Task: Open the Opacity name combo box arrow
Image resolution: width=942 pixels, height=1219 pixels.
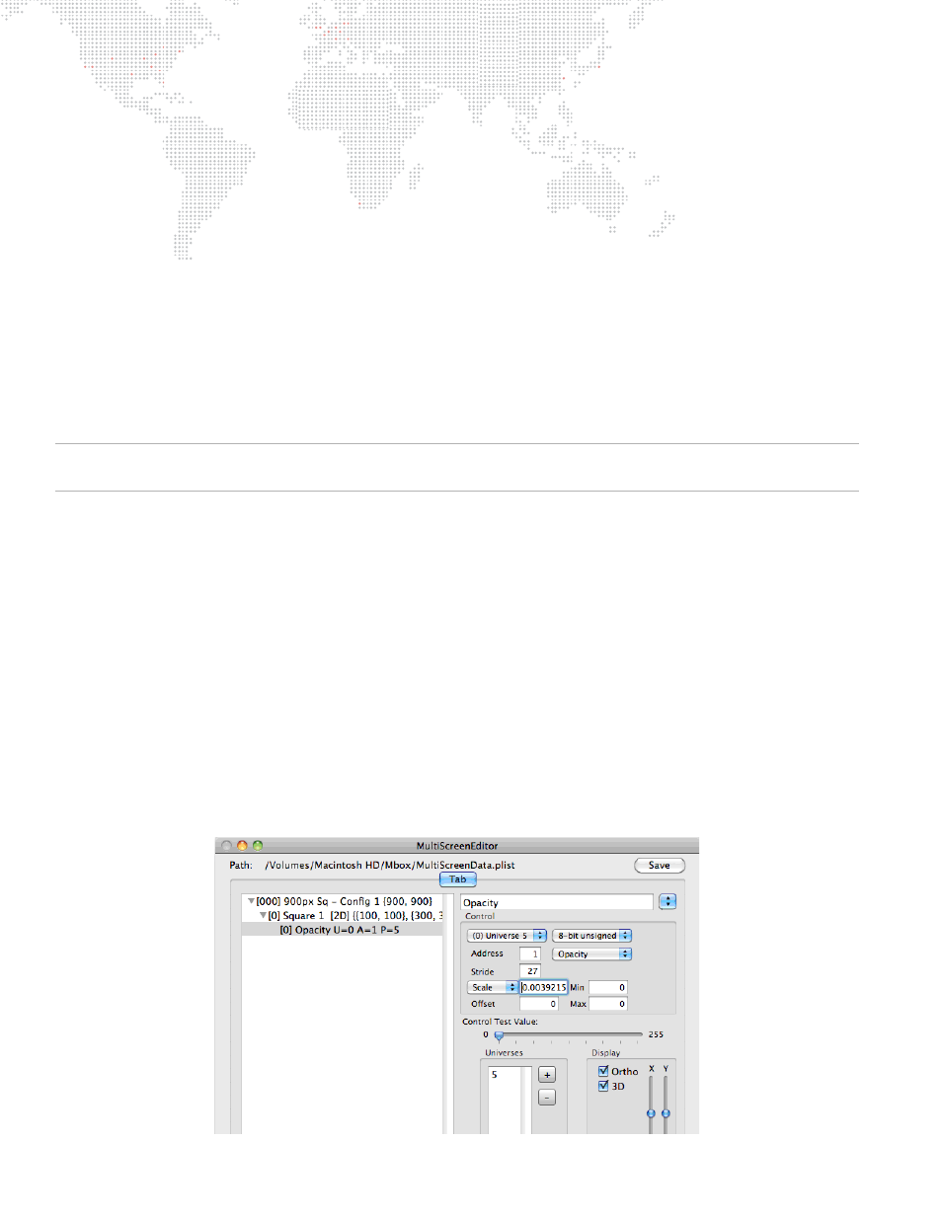Action: pyautogui.click(x=667, y=901)
